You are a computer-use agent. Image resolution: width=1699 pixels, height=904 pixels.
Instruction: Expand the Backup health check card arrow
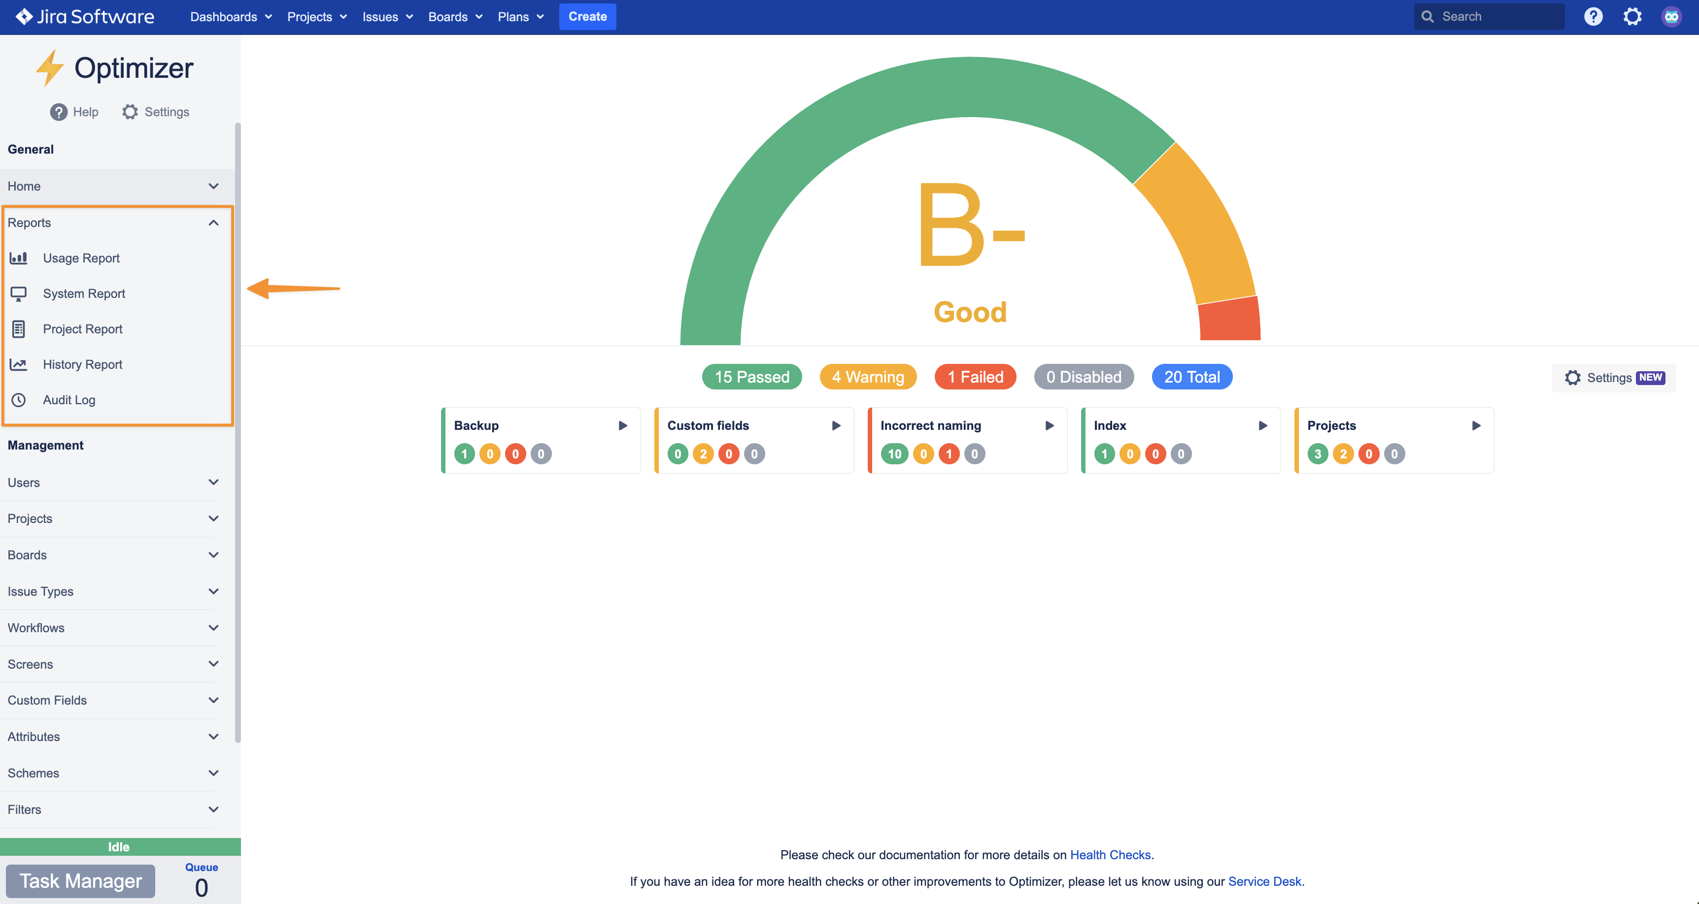tap(622, 425)
